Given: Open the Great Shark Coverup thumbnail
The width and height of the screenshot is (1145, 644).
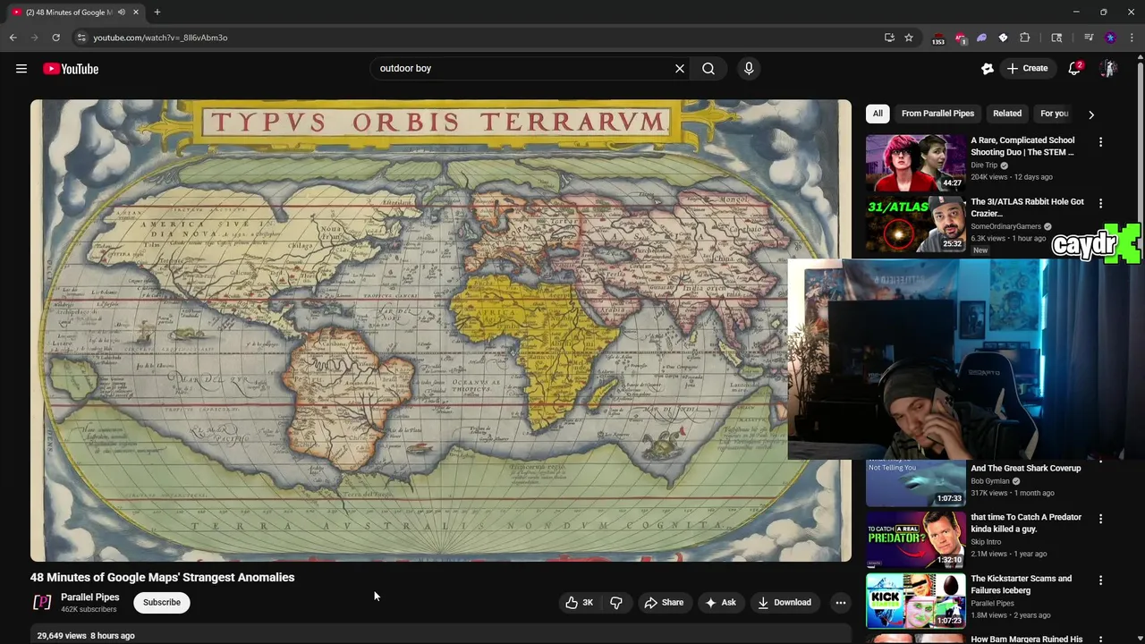Looking at the screenshot, I should coord(916,483).
